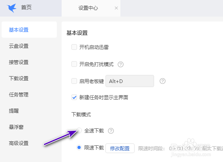Screen dimensions: 223x162
Task: Select the 设置中心 tab
Action: (x=88, y=8)
